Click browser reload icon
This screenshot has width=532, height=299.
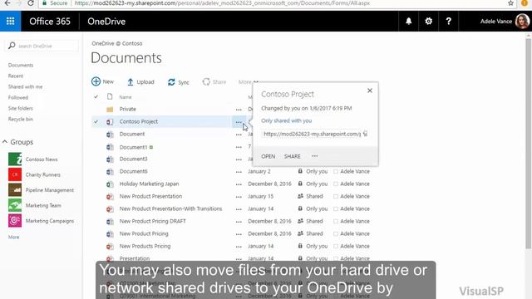(31, 3)
